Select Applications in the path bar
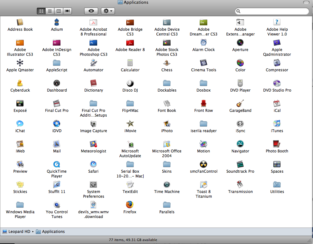The height and width of the screenshot is (244, 313). point(50,231)
